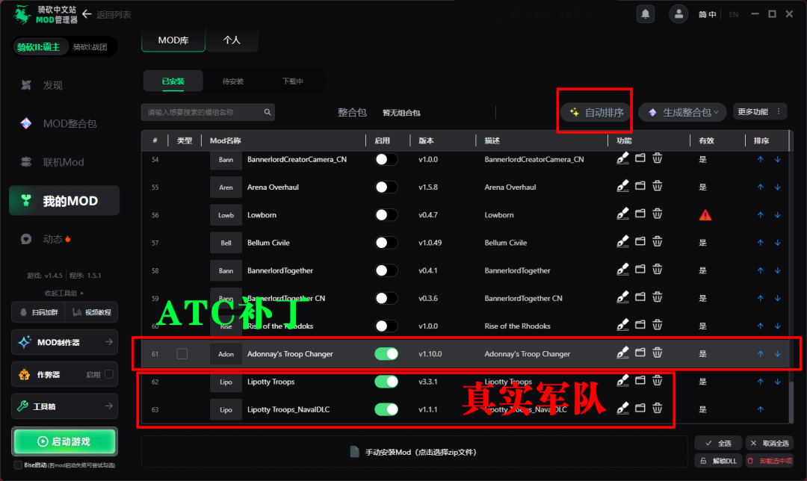
Task: Switch to the 待安装 tab
Action: tap(232, 81)
